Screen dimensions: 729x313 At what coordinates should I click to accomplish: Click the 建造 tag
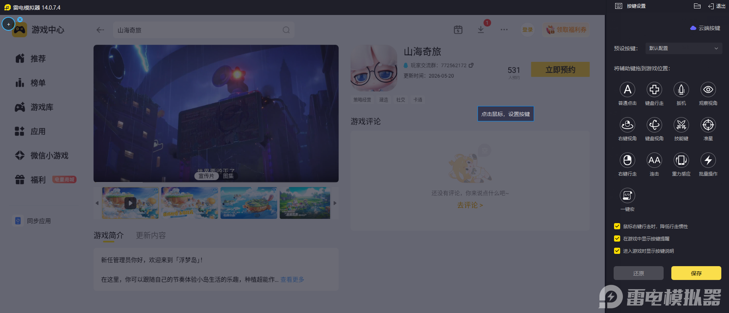pyautogui.click(x=384, y=100)
